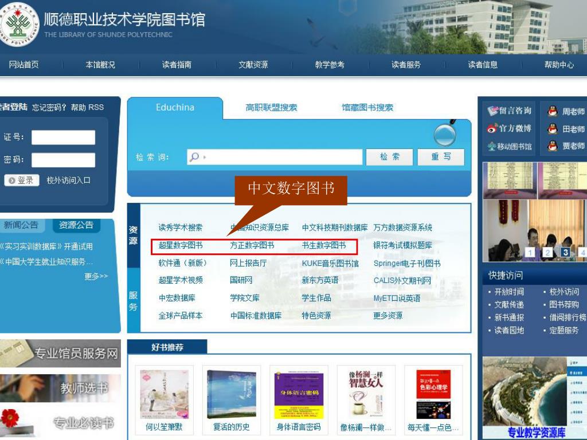Open 专业馆员服务网 banner
587x440 pixels.
(60, 353)
